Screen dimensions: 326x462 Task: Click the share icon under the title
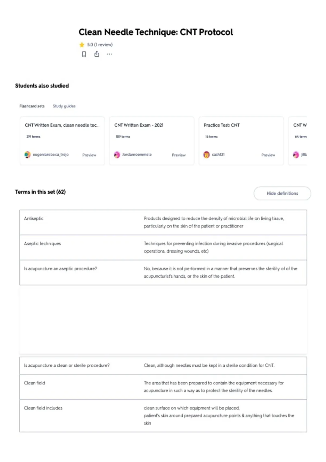click(x=96, y=54)
